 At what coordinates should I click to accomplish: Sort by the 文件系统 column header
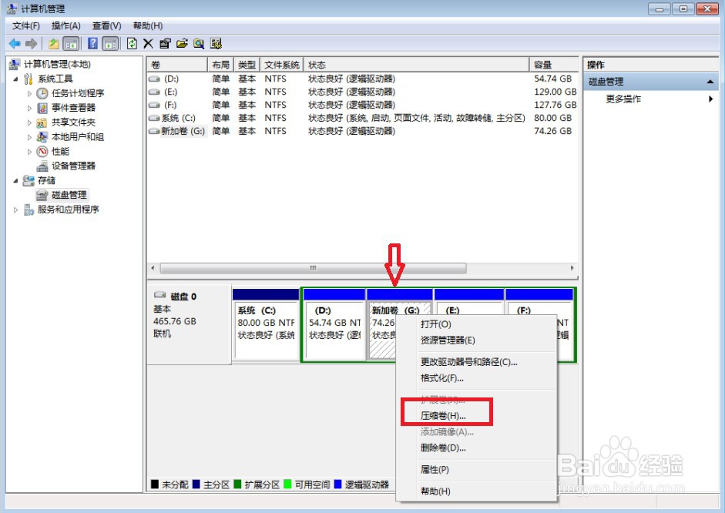(282, 65)
